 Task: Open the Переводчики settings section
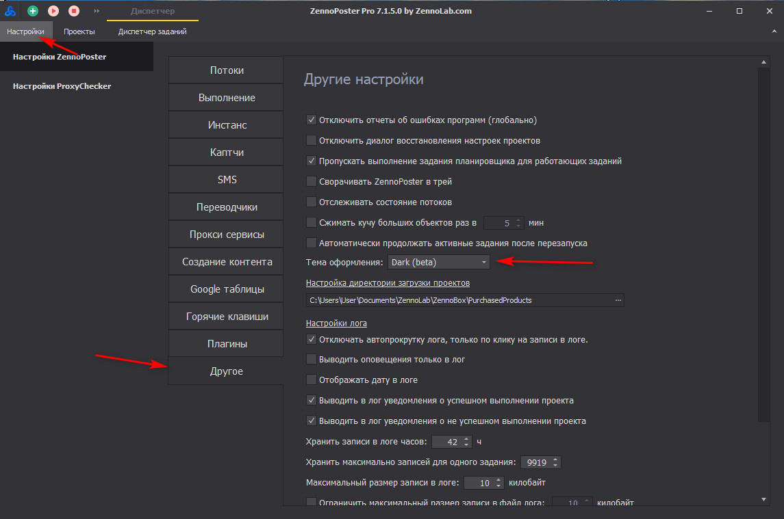tap(227, 207)
